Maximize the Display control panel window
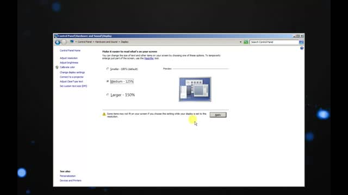The width and height of the screenshot is (348, 195). coord(298,36)
